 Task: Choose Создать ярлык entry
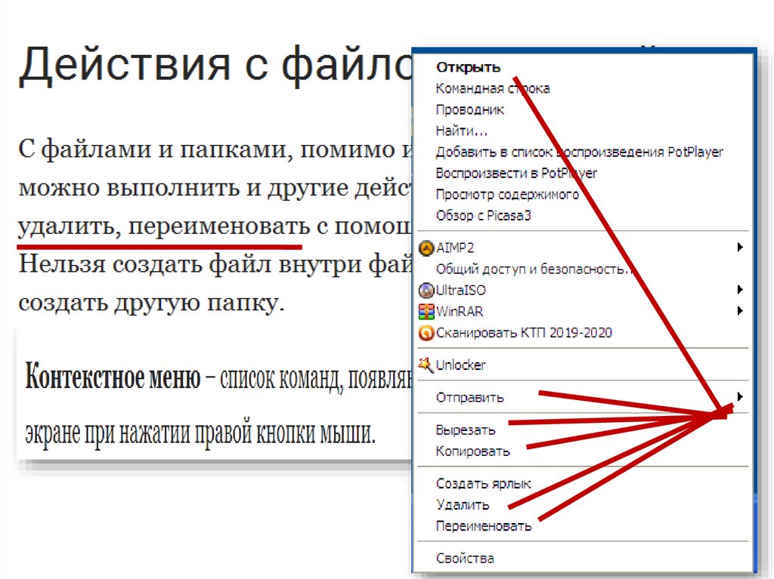483,483
